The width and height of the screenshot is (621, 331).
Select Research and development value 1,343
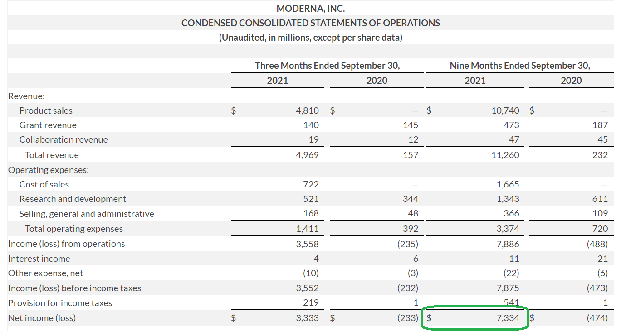508,199
